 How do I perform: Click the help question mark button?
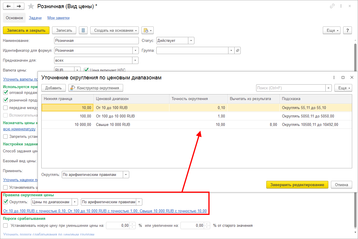348,30
